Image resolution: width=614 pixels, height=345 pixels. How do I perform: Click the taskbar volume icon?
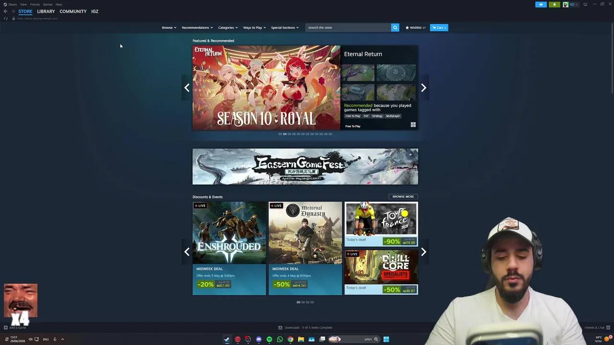point(30,339)
